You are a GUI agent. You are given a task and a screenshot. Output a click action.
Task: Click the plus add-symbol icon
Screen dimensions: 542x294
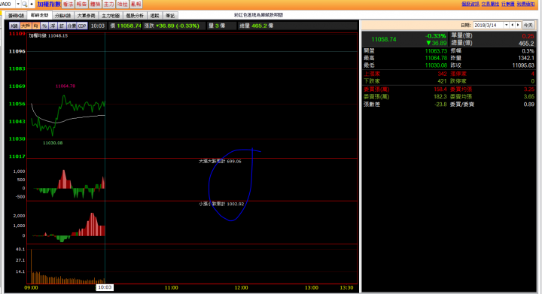tap(32, 5)
